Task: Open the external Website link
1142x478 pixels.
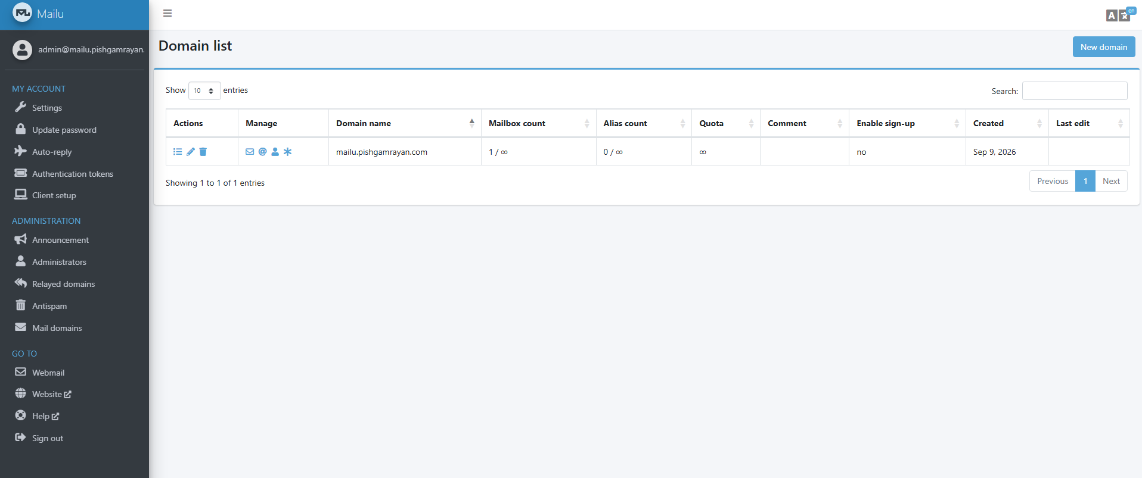Action: tap(75, 394)
